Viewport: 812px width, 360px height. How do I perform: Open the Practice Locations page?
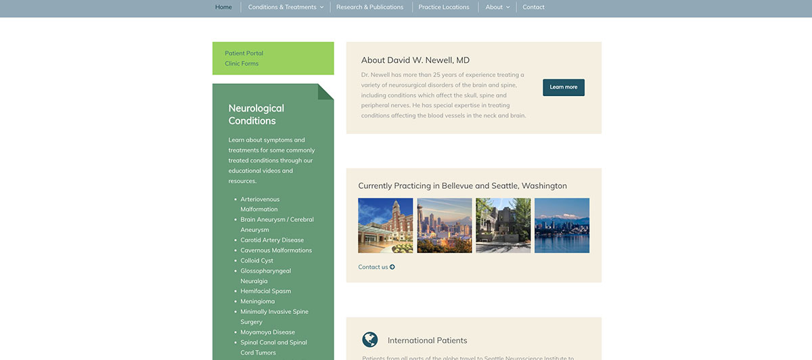click(x=444, y=7)
